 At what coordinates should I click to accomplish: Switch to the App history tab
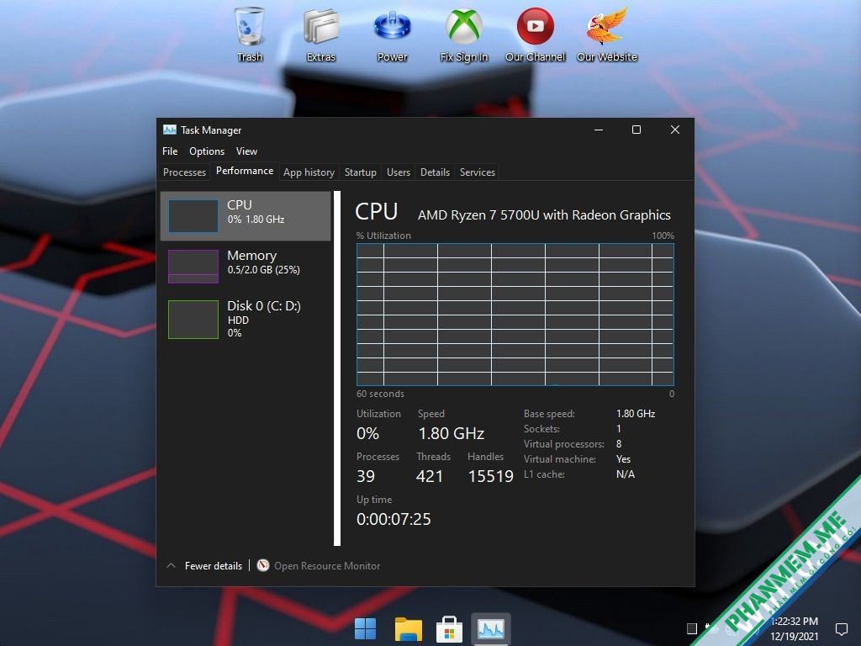pyautogui.click(x=309, y=172)
